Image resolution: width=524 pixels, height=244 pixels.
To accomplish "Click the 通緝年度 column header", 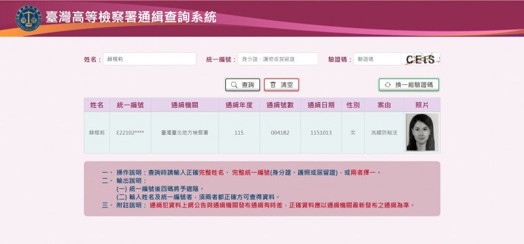I will pyautogui.click(x=239, y=105).
